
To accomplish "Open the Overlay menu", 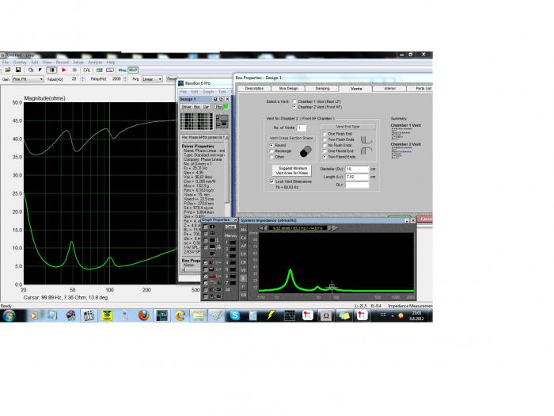I will pyautogui.click(x=20, y=63).
